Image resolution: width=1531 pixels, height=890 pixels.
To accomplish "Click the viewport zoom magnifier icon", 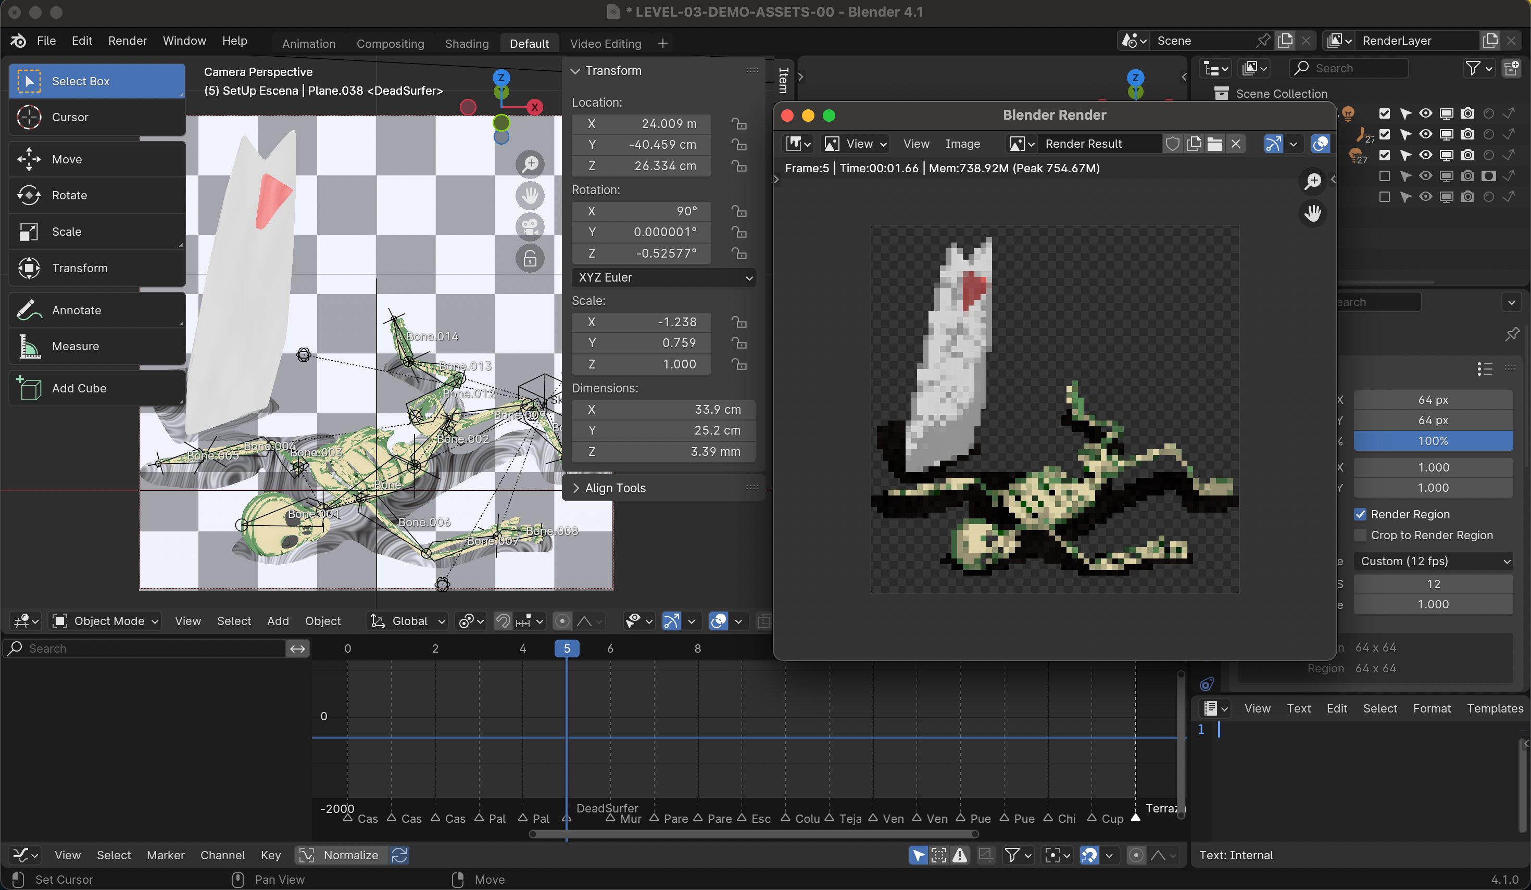I will coord(530,164).
